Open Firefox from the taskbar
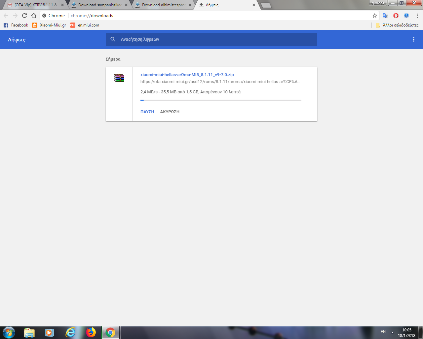423x339 pixels. point(91,332)
